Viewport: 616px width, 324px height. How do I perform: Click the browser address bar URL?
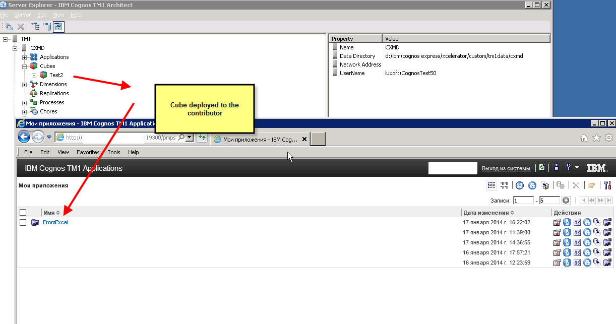click(x=120, y=137)
